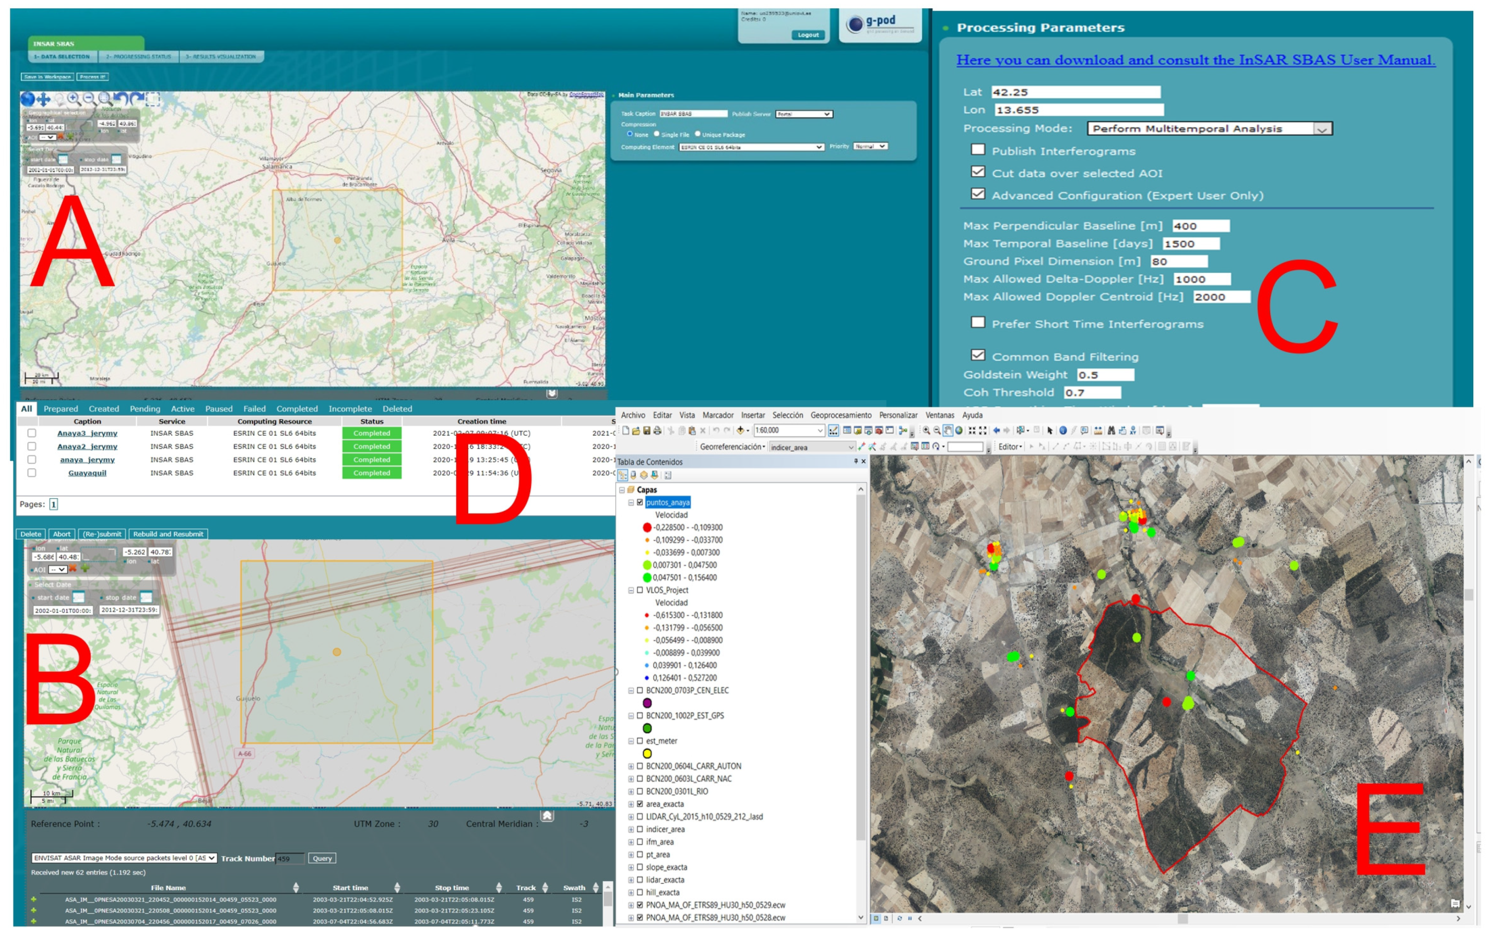Viewport: 1490px width, 936px height.
Task: Select the ArcMap Pan hand tool
Action: point(948,431)
